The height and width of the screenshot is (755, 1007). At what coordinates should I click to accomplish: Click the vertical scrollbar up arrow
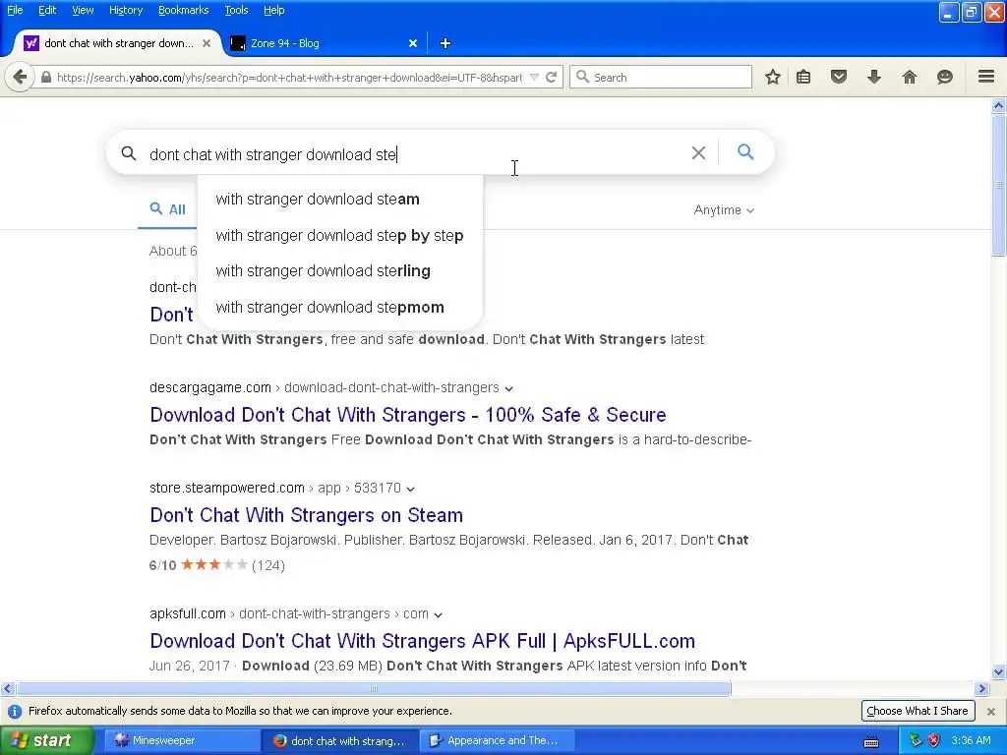pos(998,105)
